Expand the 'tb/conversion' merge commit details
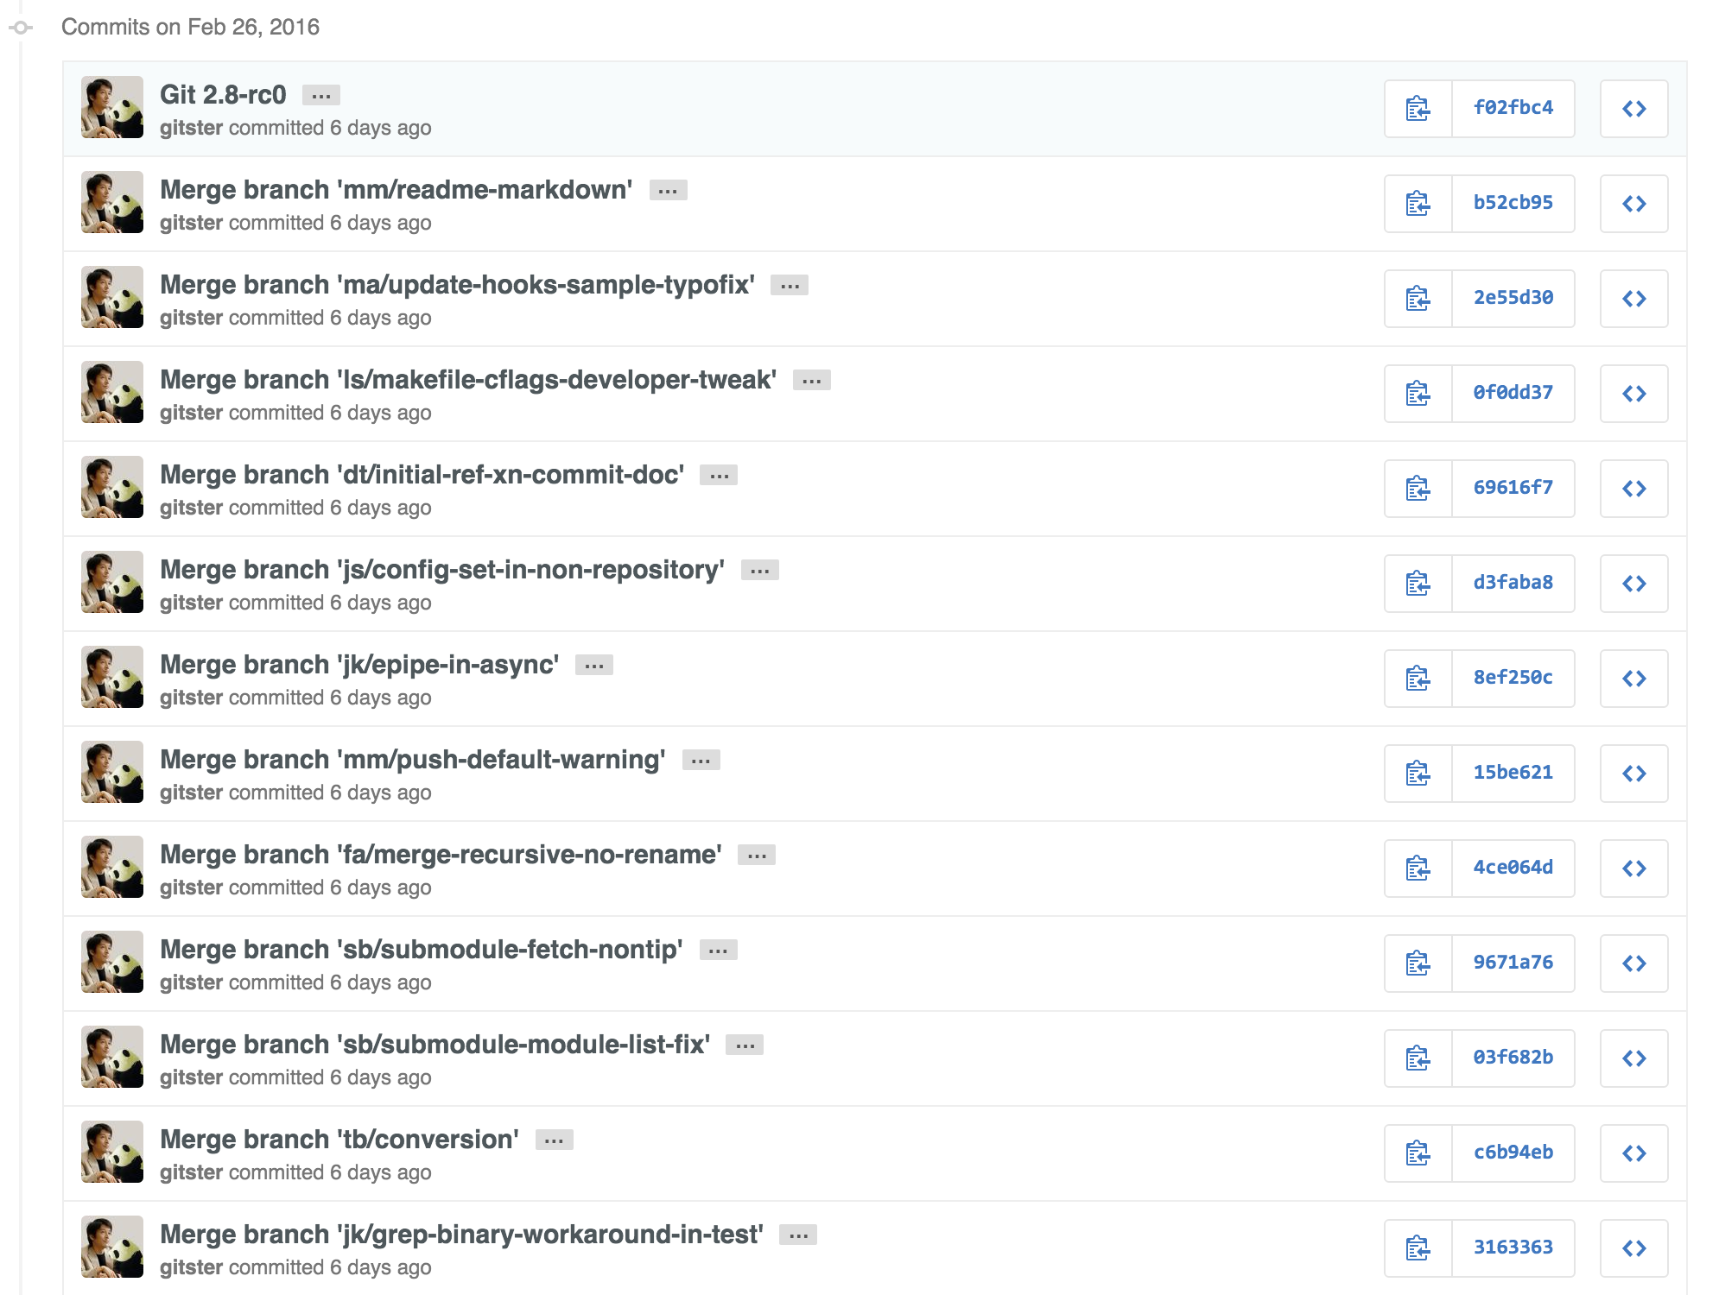 click(555, 1140)
